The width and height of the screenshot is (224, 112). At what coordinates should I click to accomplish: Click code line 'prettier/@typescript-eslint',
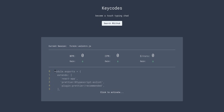pyautogui.click(x=82, y=82)
